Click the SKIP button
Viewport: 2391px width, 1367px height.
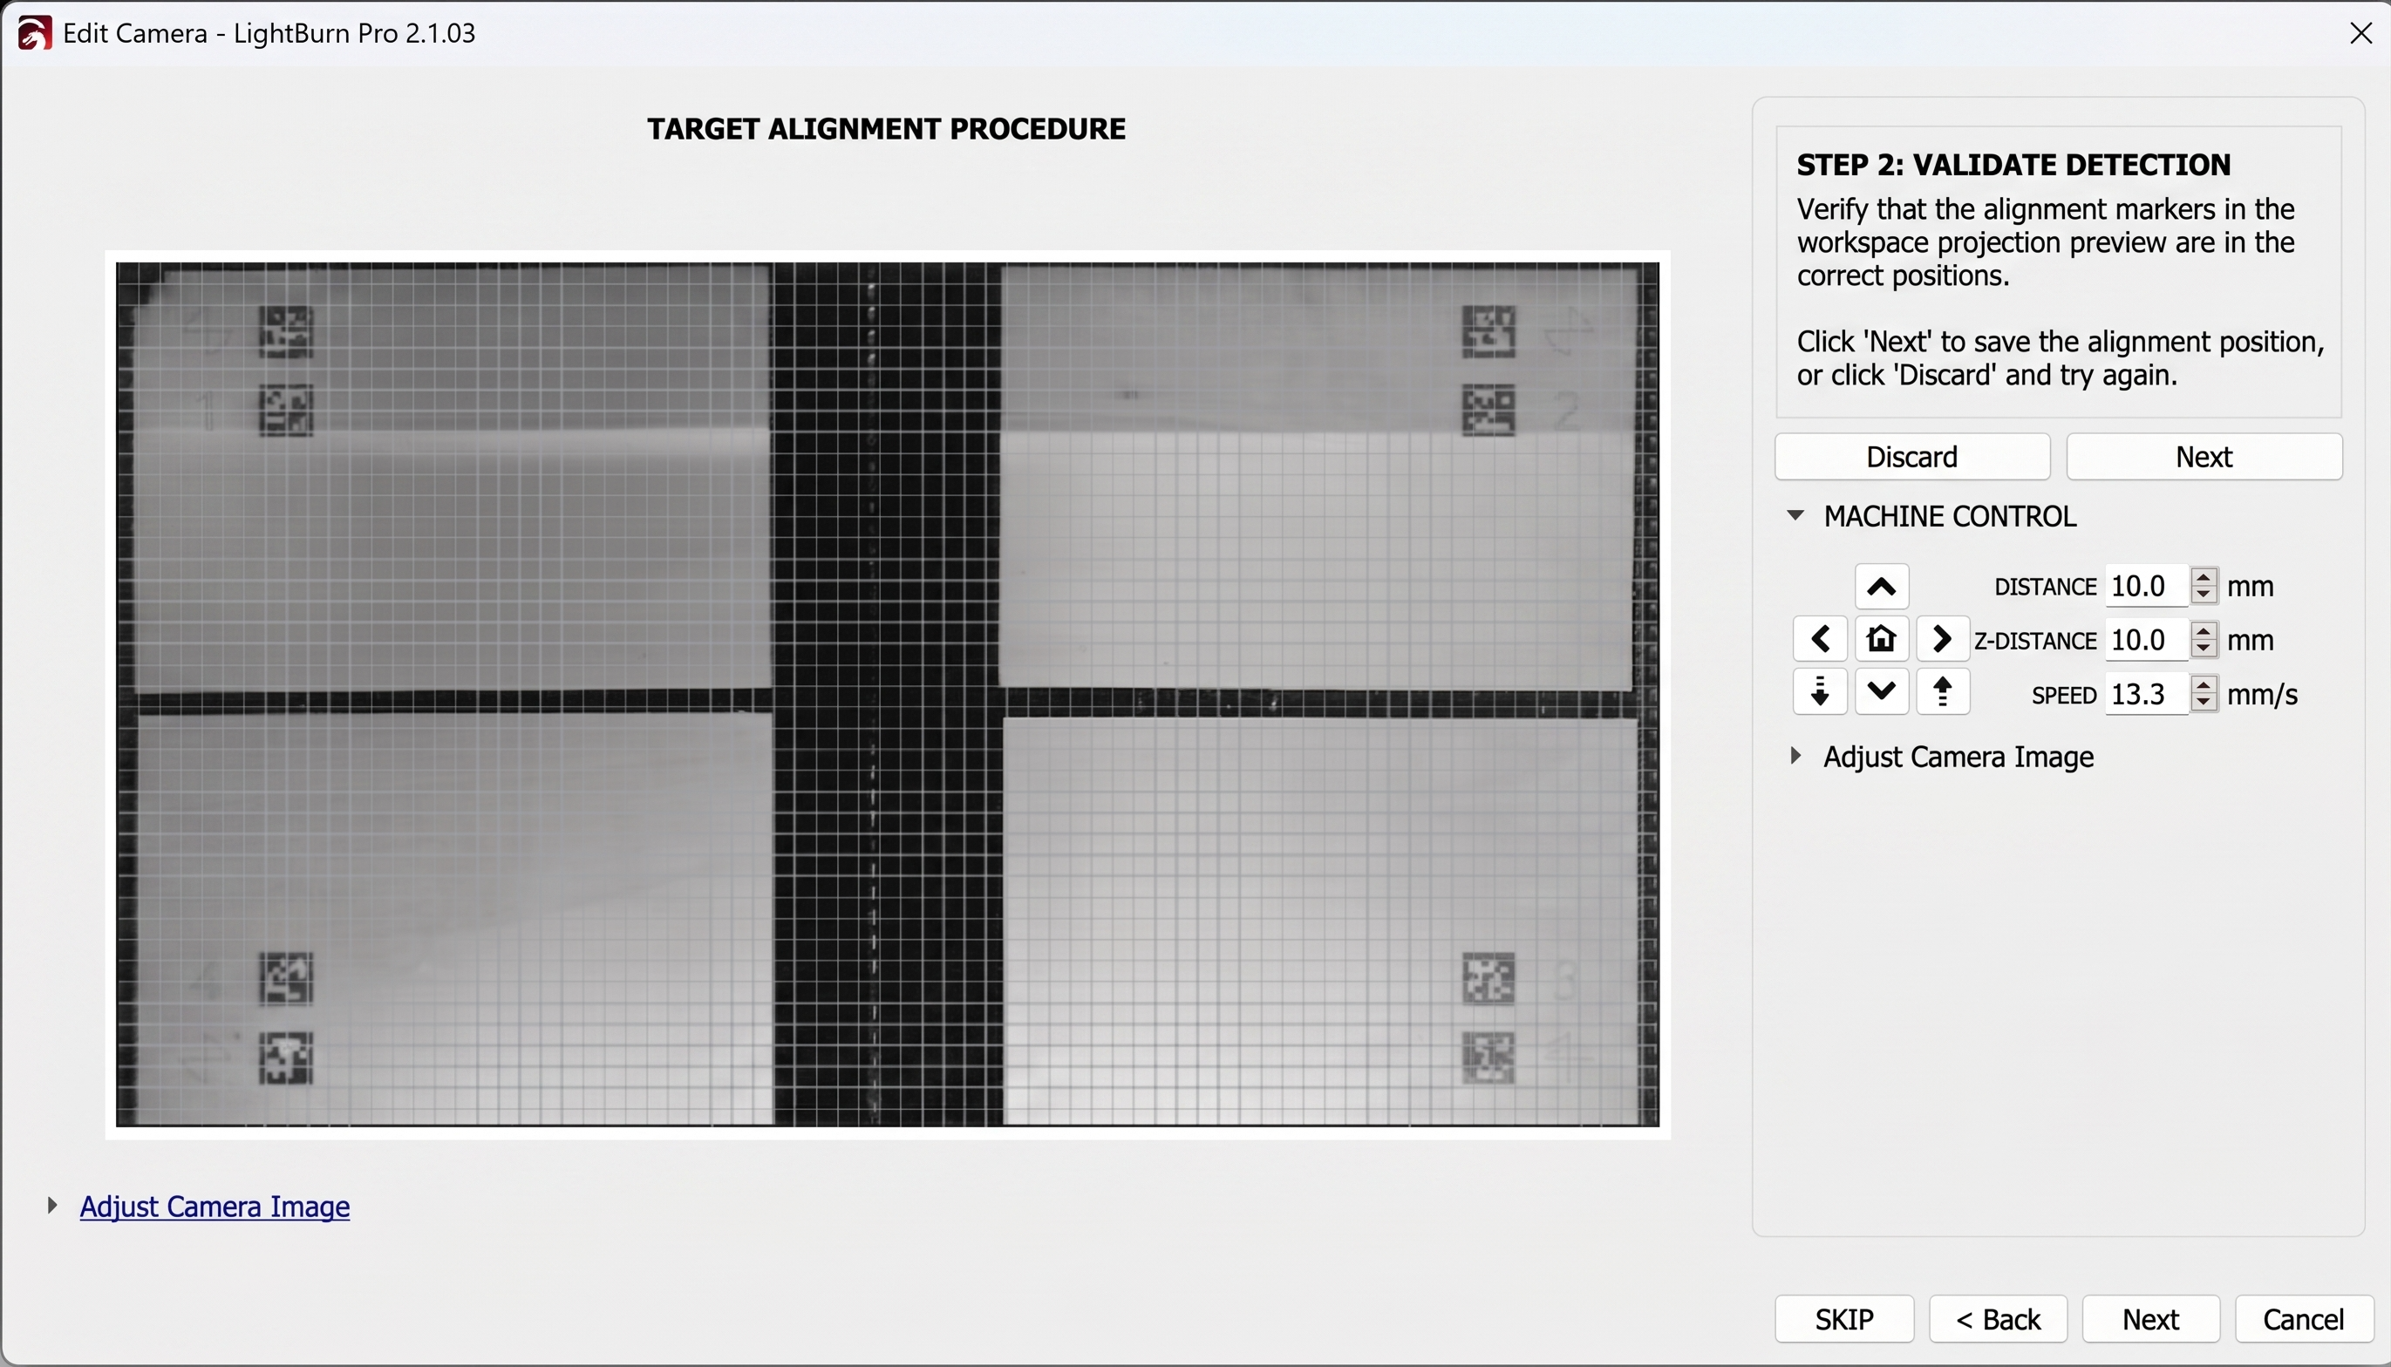(x=1843, y=1319)
